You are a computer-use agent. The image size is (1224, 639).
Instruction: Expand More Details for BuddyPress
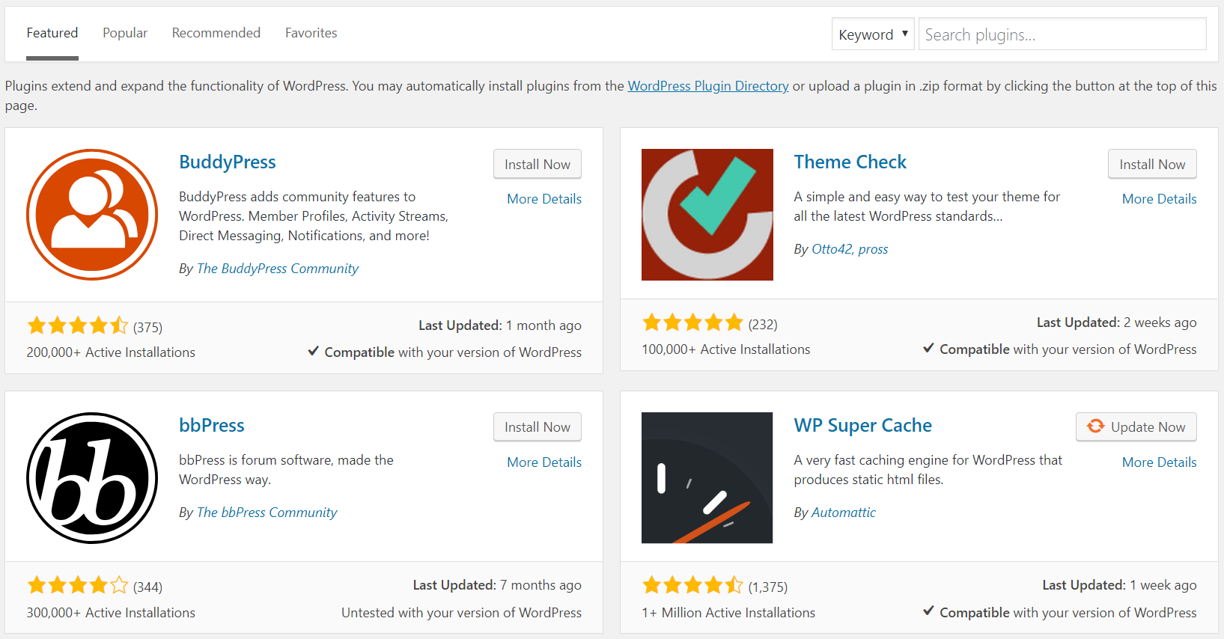click(544, 198)
